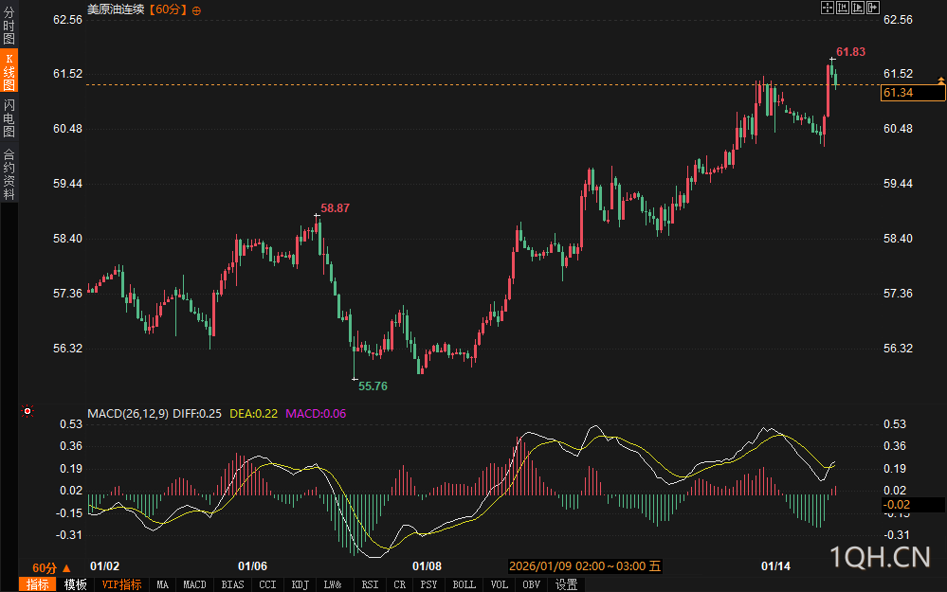
Task: Open the 闪电图 view
Action: point(9,117)
